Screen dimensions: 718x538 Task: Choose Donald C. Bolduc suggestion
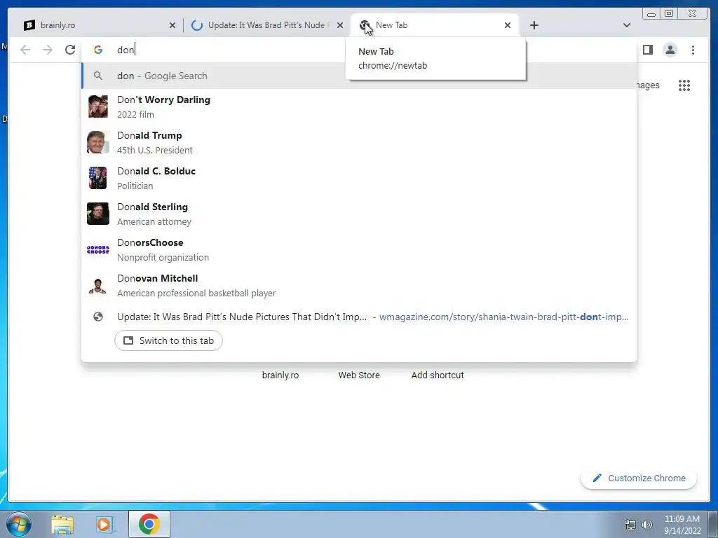[360, 178]
